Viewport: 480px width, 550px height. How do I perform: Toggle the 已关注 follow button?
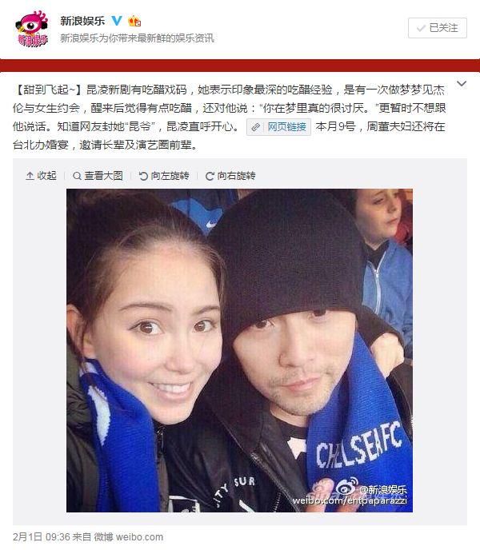(x=437, y=28)
